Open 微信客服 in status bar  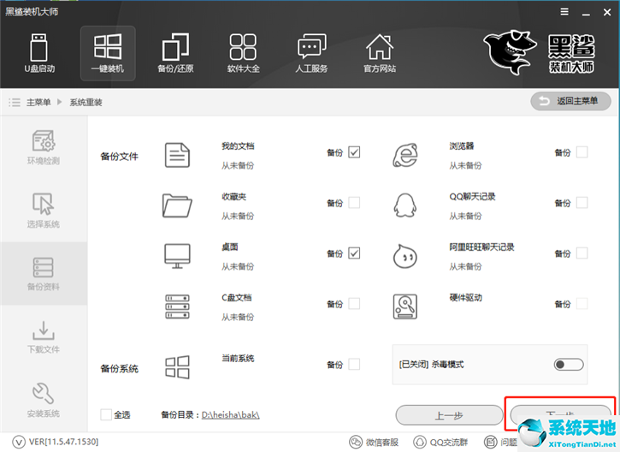pyautogui.click(x=374, y=442)
